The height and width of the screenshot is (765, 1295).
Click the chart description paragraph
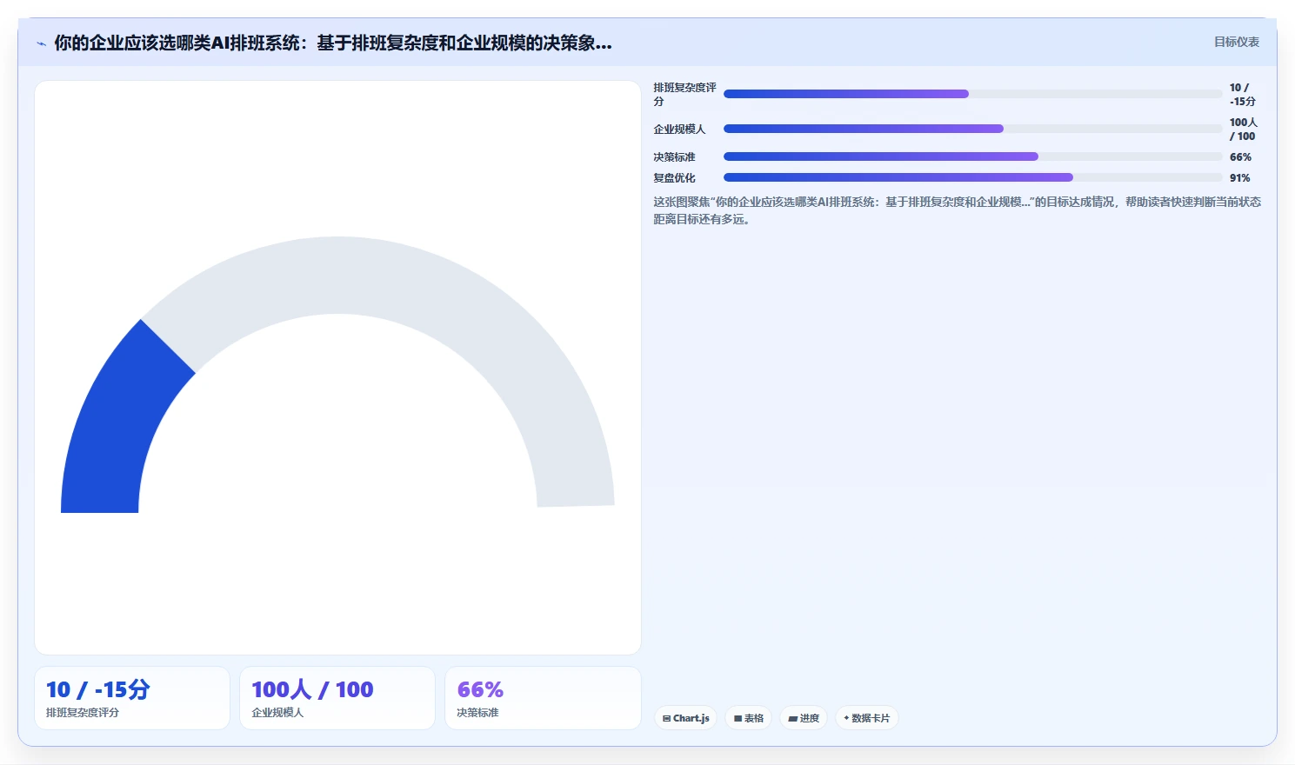coord(957,210)
